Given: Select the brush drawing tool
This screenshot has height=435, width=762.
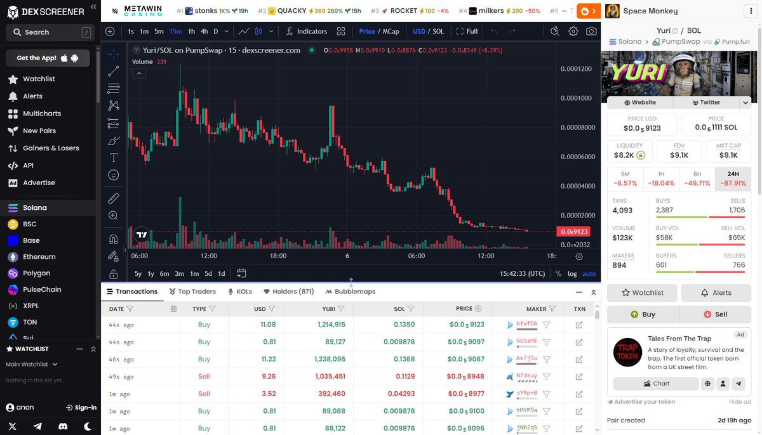Looking at the screenshot, I should click(x=114, y=140).
